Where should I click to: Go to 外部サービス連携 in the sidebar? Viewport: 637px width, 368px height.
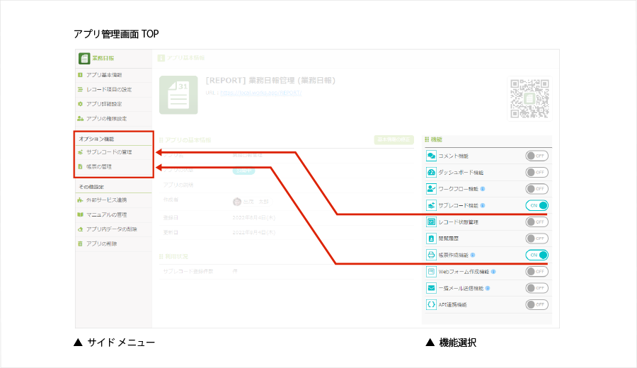pyautogui.click(x=106, y=200)
